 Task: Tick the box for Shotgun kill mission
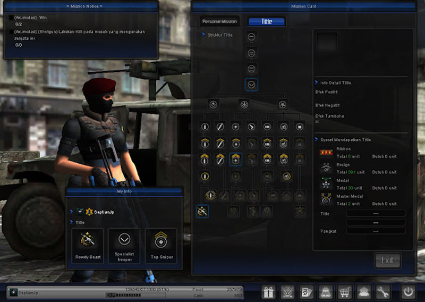(11, 32)
